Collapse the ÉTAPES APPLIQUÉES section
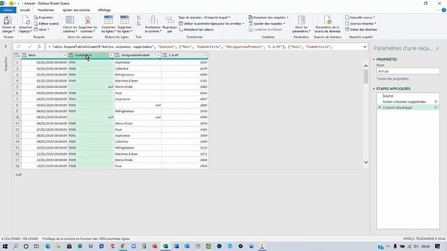 [x=374, y=89]
